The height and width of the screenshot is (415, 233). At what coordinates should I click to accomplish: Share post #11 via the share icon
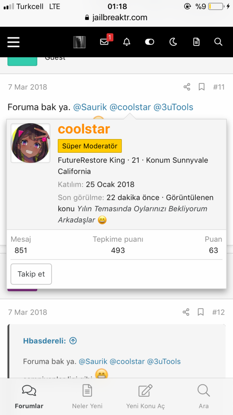pos(187,87)
